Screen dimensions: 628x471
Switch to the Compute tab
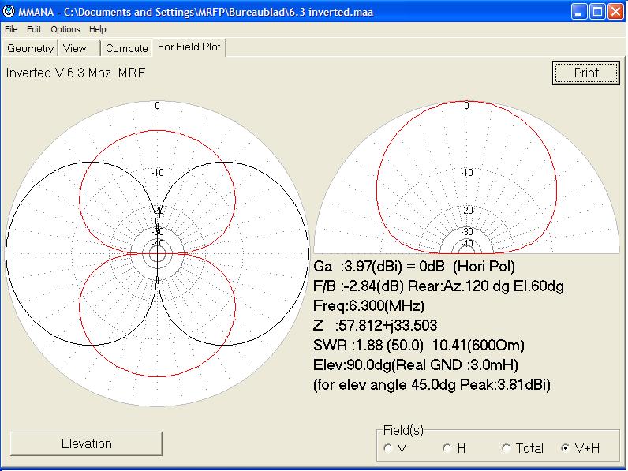pyautogui.click(x=126, y=48)
